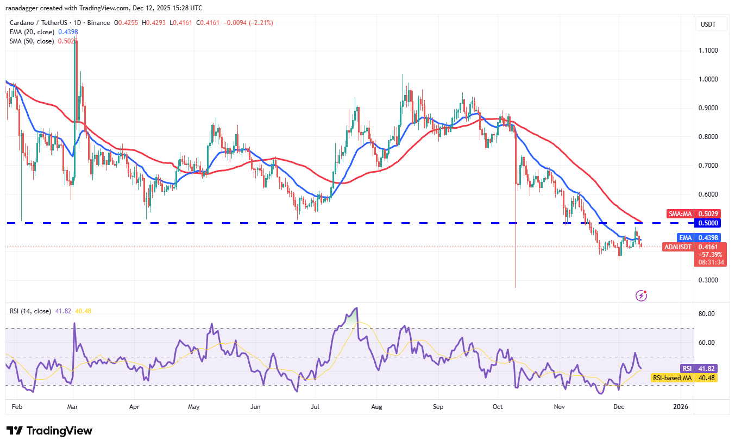This screenshot has width=735, height=447.
Task: Toggle visibility of the purple RSI plot label
Action: (x=688, y=368)
